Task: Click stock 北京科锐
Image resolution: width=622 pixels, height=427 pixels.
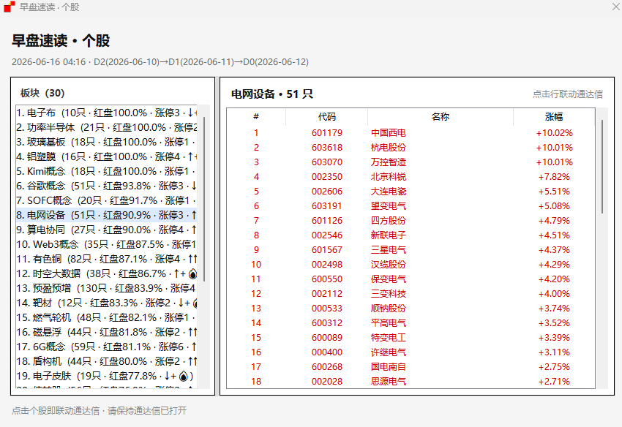Action: (x=389, y=177)
